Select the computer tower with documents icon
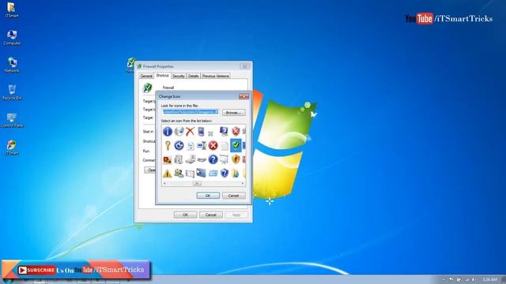506x284 pixels. pos(179,159)
